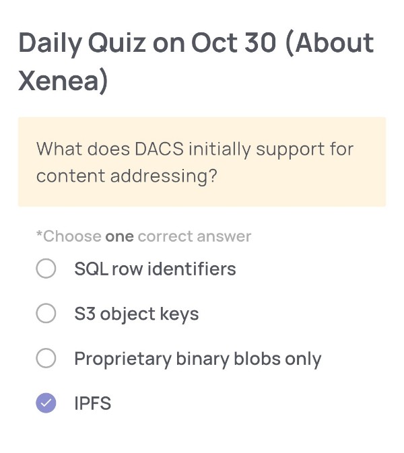The height and width of the screenshot is (453, 404).
Task: Click the "SQL row identifiers" answer text
Action: 155,269
